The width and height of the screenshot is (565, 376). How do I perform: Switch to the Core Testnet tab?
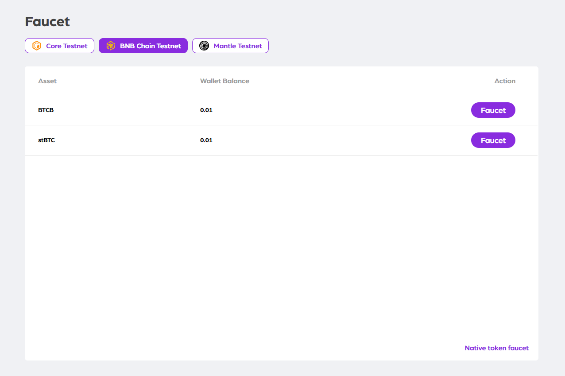pos(66,46)
